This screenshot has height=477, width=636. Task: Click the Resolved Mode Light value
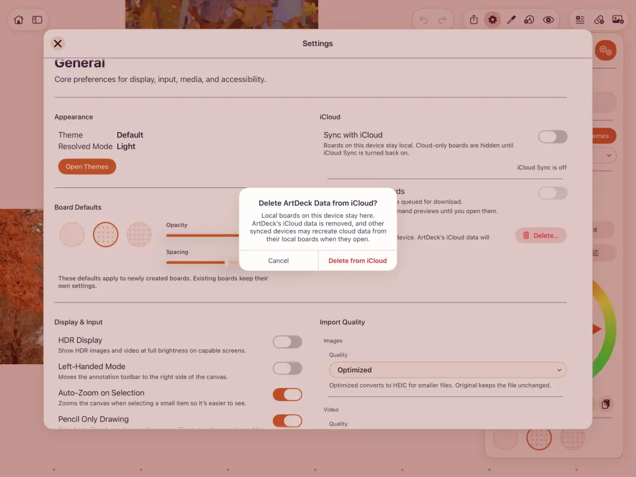pos(126,147)
